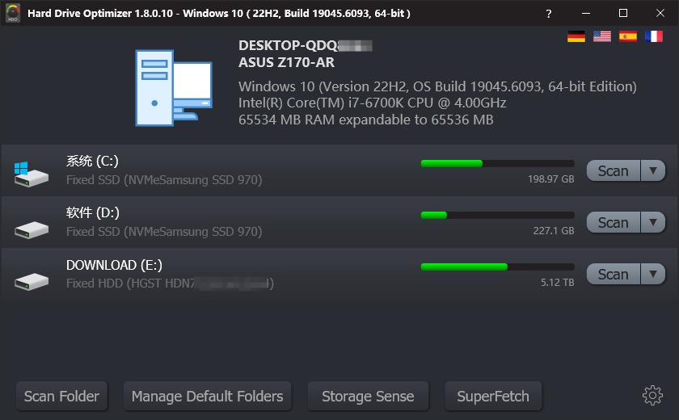Click the C: system drive icon
The height and width of the screenshot is (420, 679).
[32, 174]
